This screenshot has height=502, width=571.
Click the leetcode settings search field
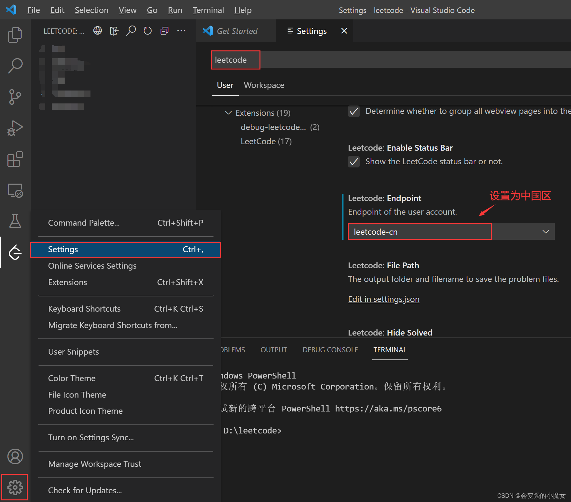coord(235,60)
